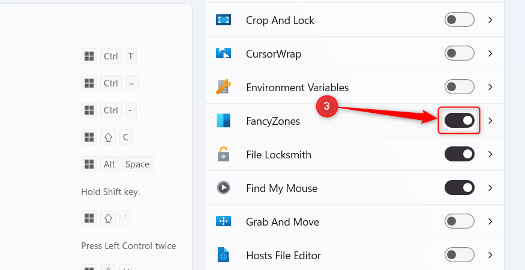Select the Environment Variables list entry

pos(354,87)
